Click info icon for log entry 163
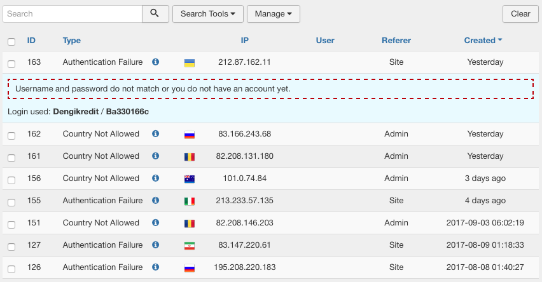The width and height of the screenshot is (542, 282). click(x=156, y=62)
